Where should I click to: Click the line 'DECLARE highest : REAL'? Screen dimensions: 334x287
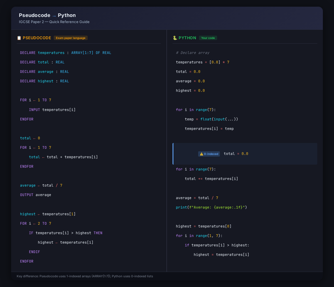[x=45, y=81]
